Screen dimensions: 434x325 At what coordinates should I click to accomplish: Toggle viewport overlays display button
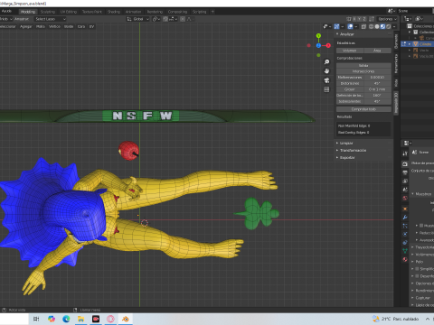(350, 26)
